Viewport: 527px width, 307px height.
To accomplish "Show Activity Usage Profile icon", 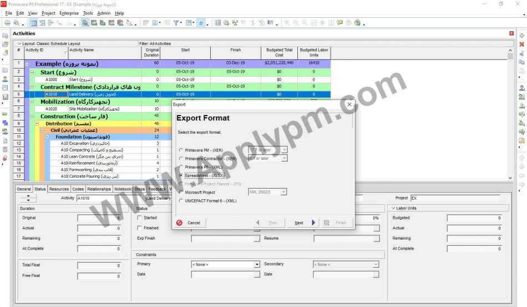I will (x=103, y=23).
